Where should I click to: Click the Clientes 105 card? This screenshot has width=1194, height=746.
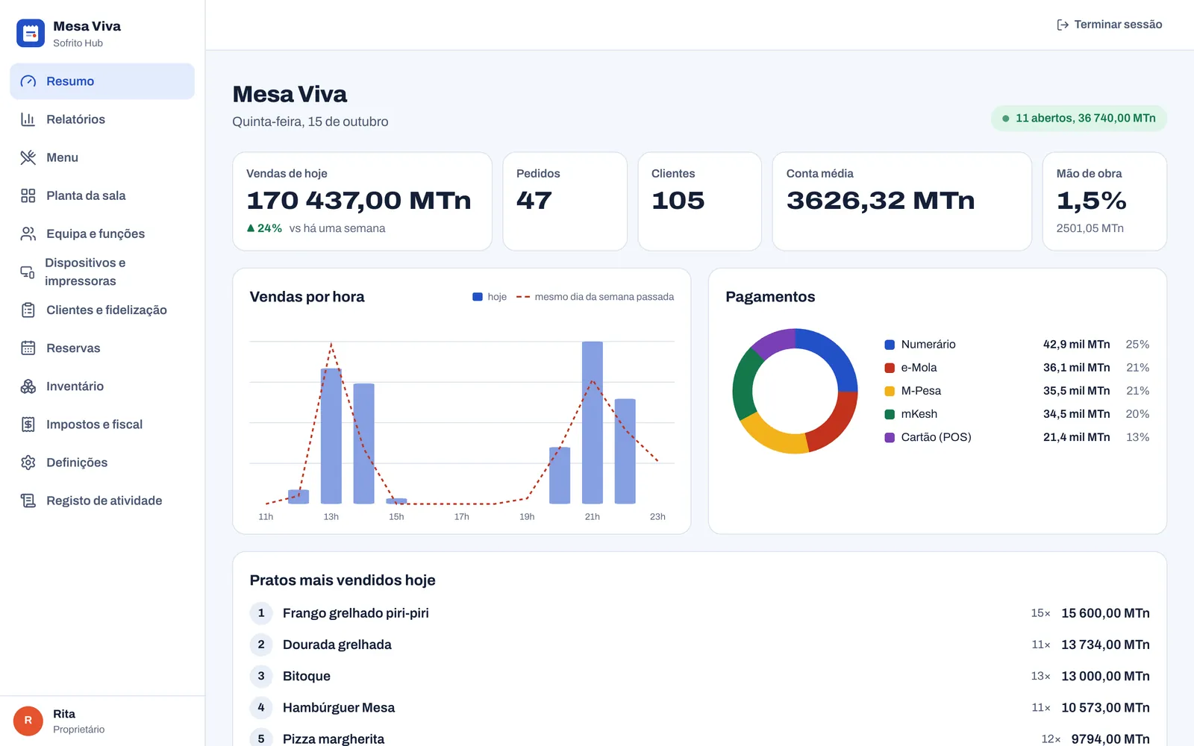(x=700, y=201)
